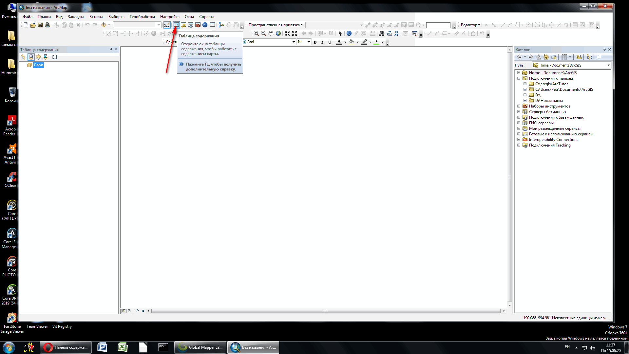The width and height of the screenshot is (629, 354).
Task: Click the Full Extent globe icon
Action: pos(278,33)
